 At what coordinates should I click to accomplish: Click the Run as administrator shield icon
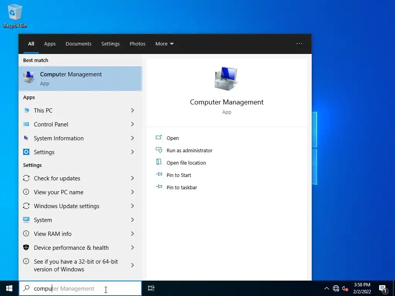tap(159, 150)
